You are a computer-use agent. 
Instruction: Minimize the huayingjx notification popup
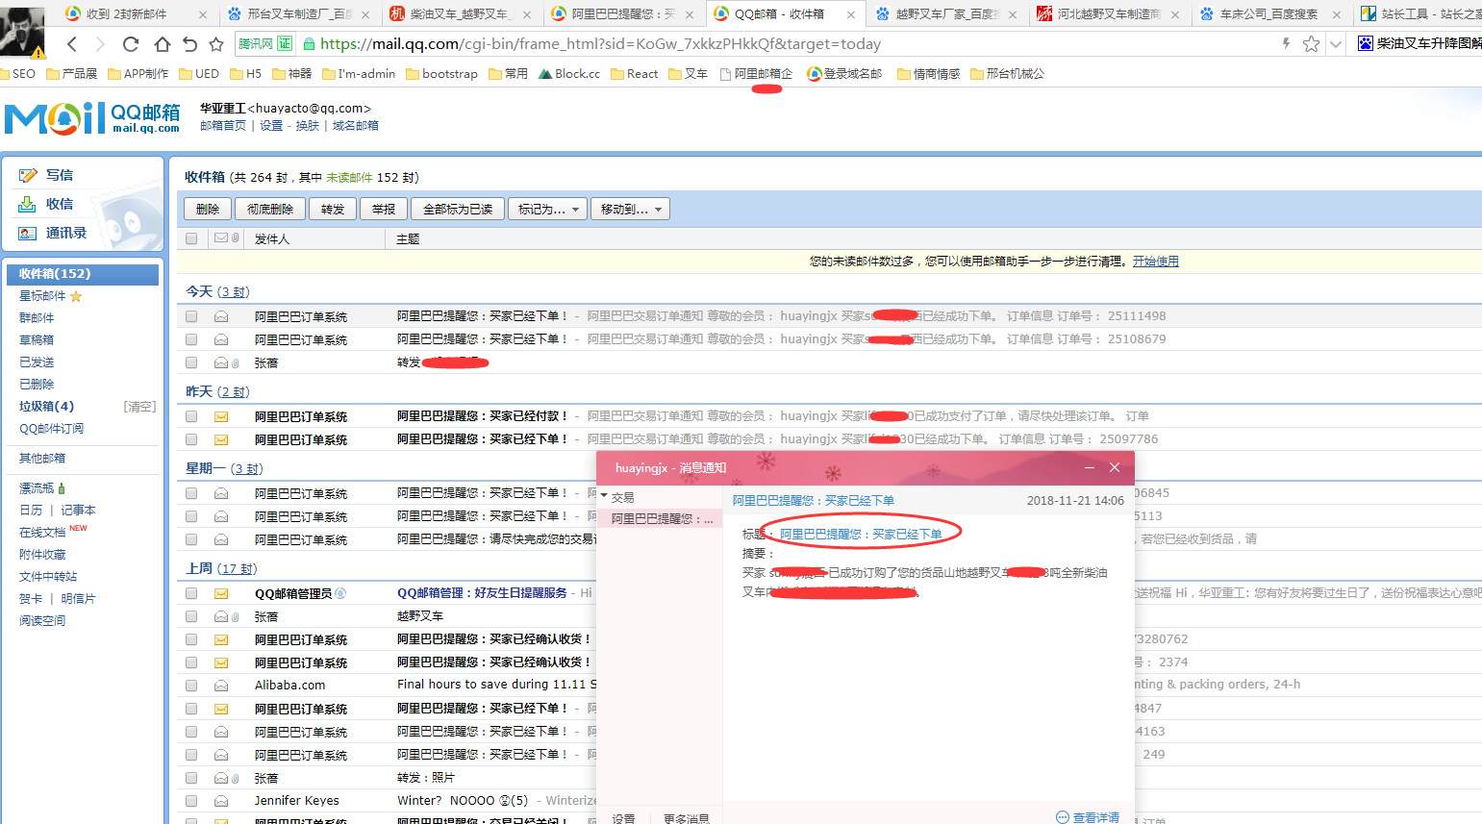[x=1090, y=467]
